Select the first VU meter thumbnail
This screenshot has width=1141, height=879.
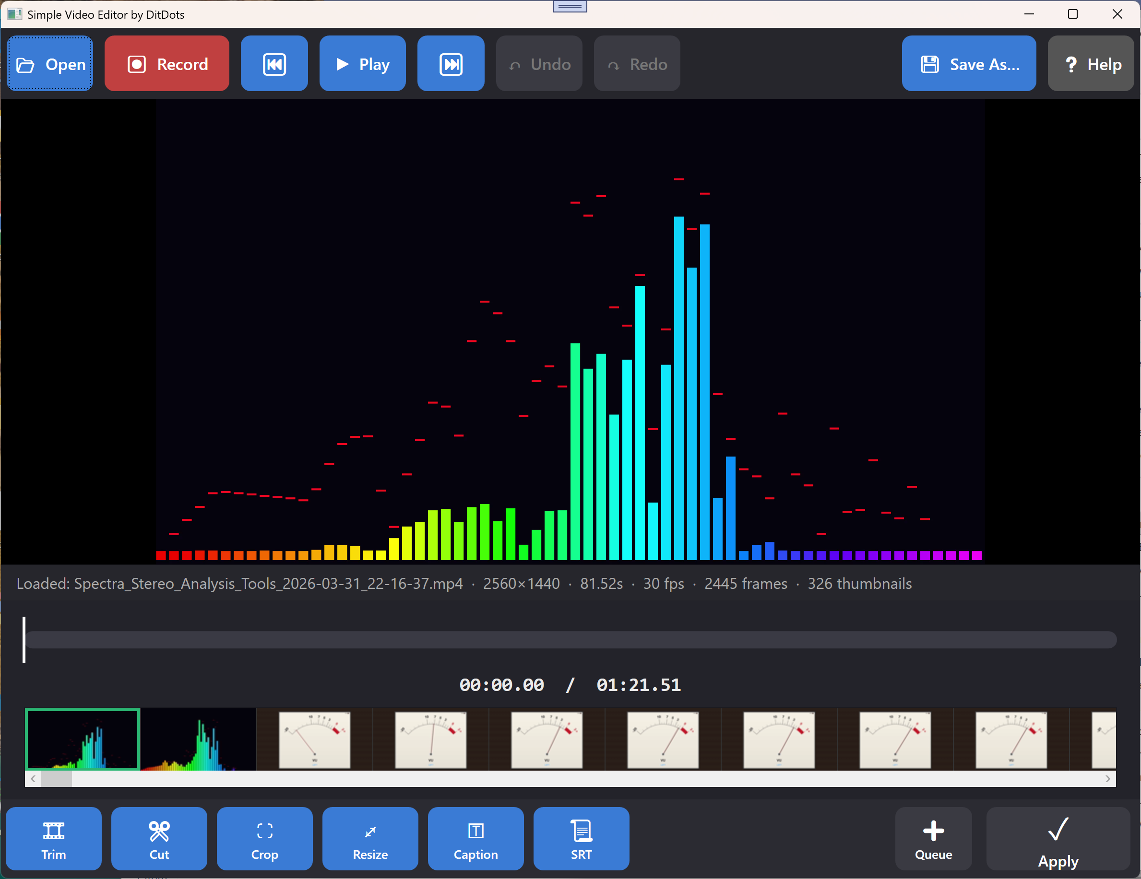314,739
